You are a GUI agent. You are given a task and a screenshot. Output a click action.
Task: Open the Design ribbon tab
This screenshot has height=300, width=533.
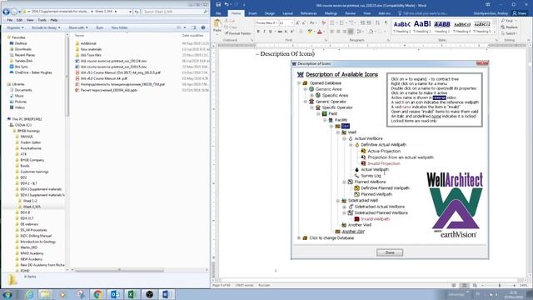(270, 13)
